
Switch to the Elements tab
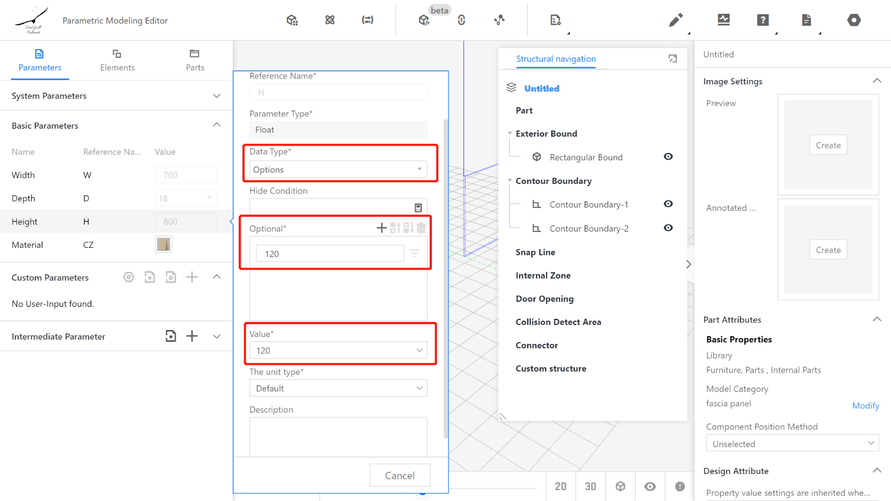click(x=117, y=60)
